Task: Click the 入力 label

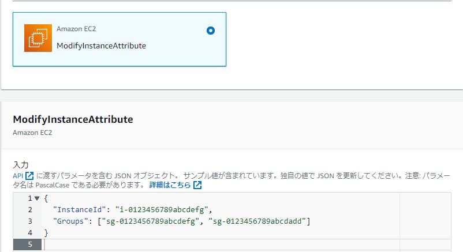Action: (21, 165)
